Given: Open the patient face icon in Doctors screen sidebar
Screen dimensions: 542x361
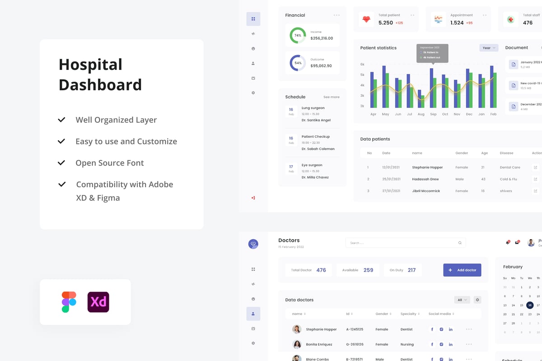Looking at the screenshot, I should coord(253,299).
